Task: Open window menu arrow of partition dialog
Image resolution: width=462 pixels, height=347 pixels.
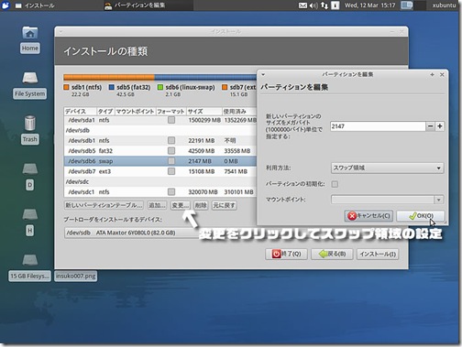Action: coord(263,74)
